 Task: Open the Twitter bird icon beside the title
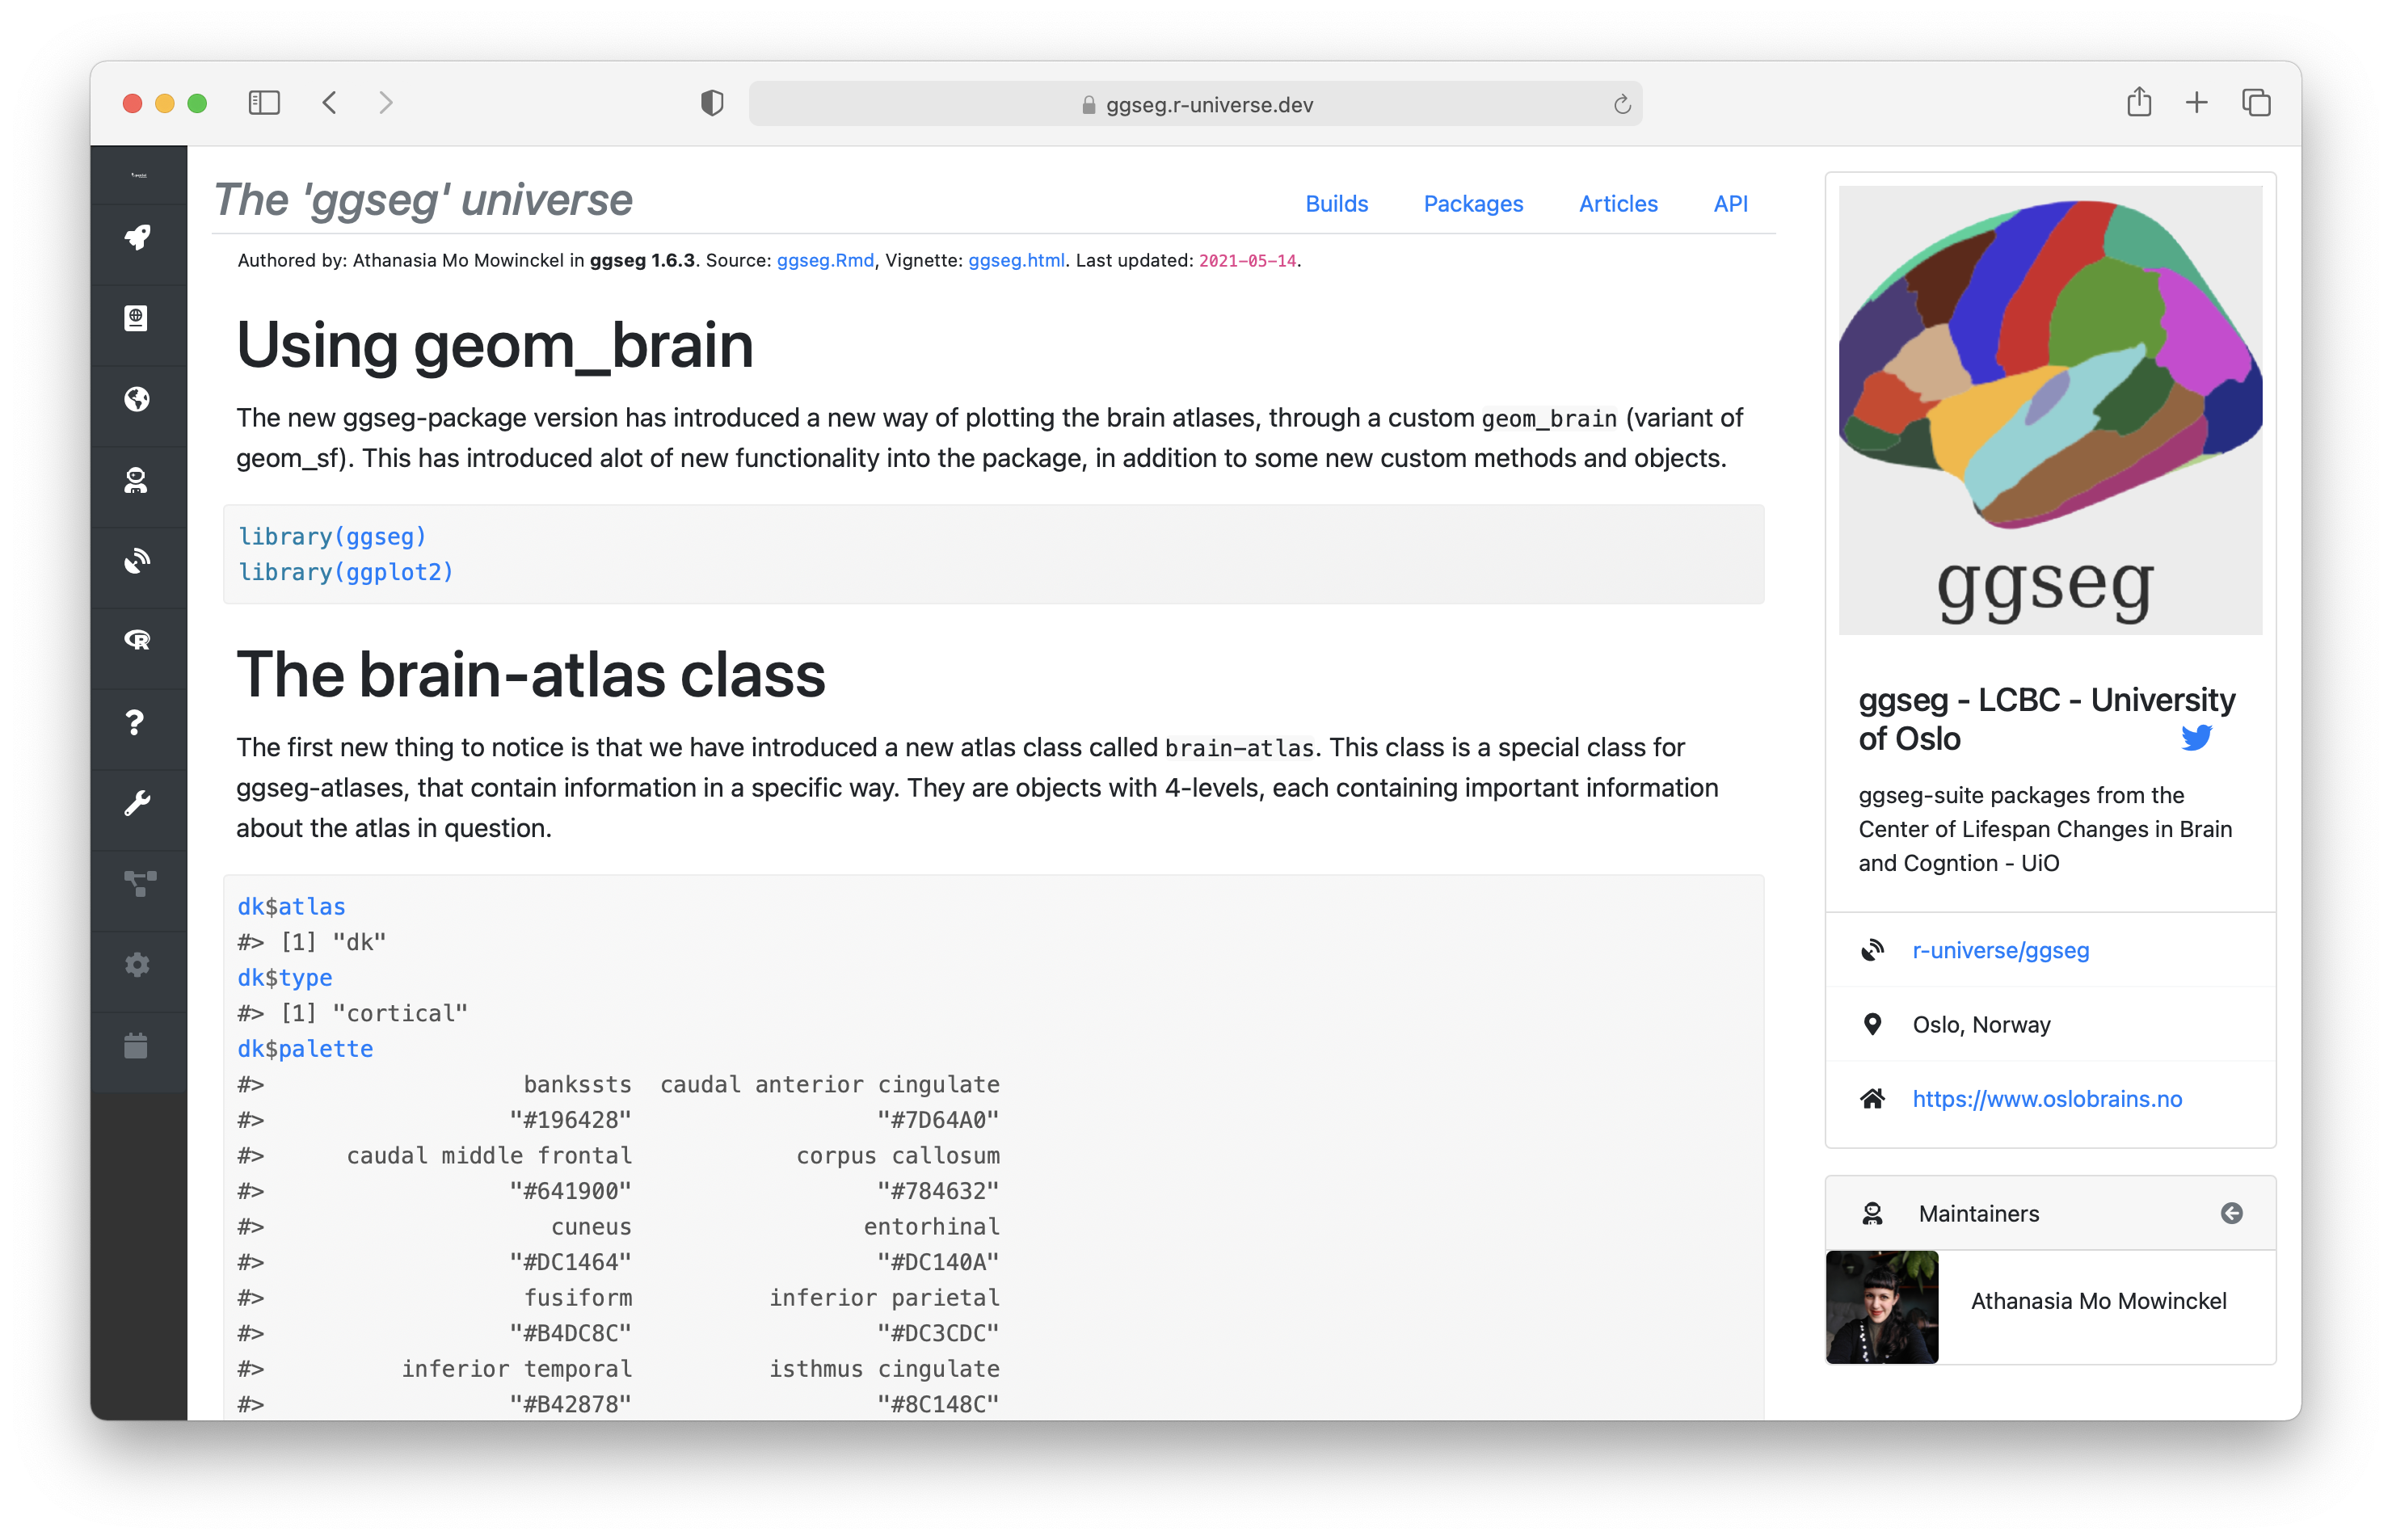coord(2197,738)
